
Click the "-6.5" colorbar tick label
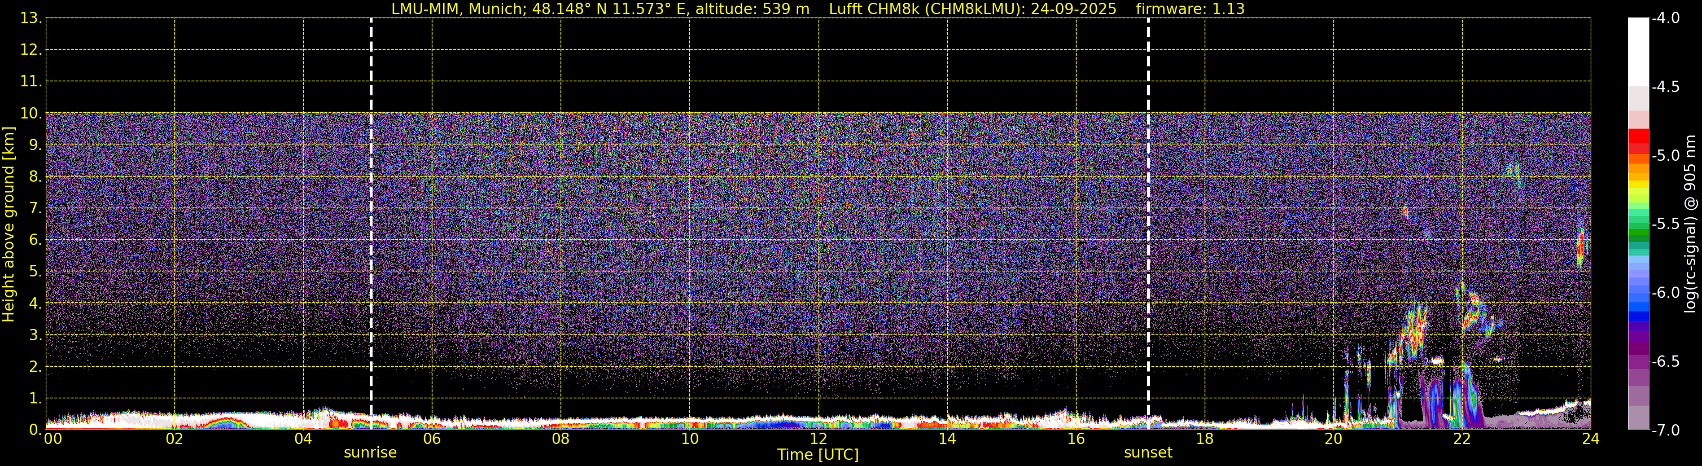click(x=1666, y=361)
